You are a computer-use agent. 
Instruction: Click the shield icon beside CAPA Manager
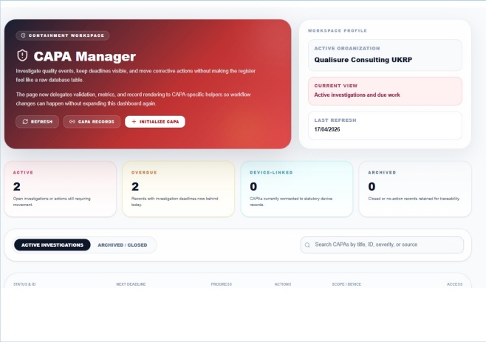point(22,56)
